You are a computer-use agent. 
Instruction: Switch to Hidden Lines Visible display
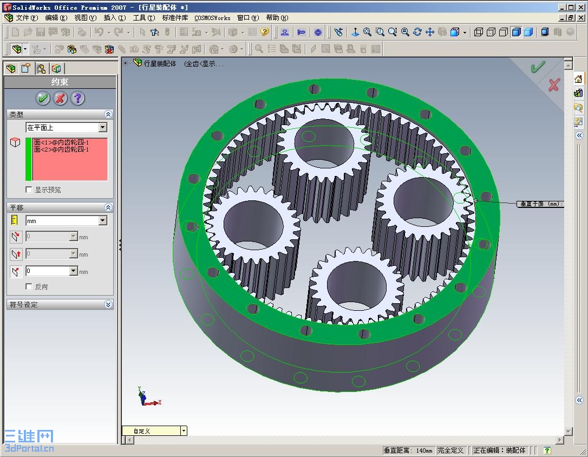tap(491, 32)
